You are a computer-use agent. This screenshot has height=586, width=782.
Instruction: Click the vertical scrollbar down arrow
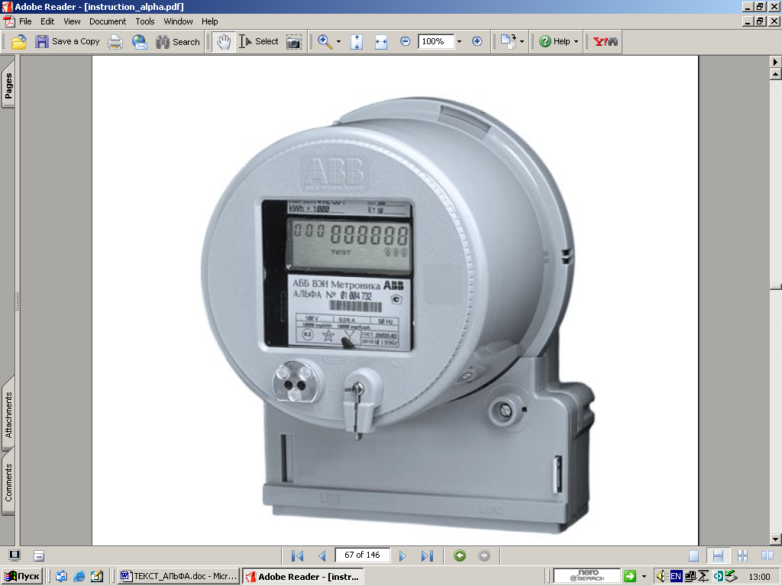[x=776, y=539]
